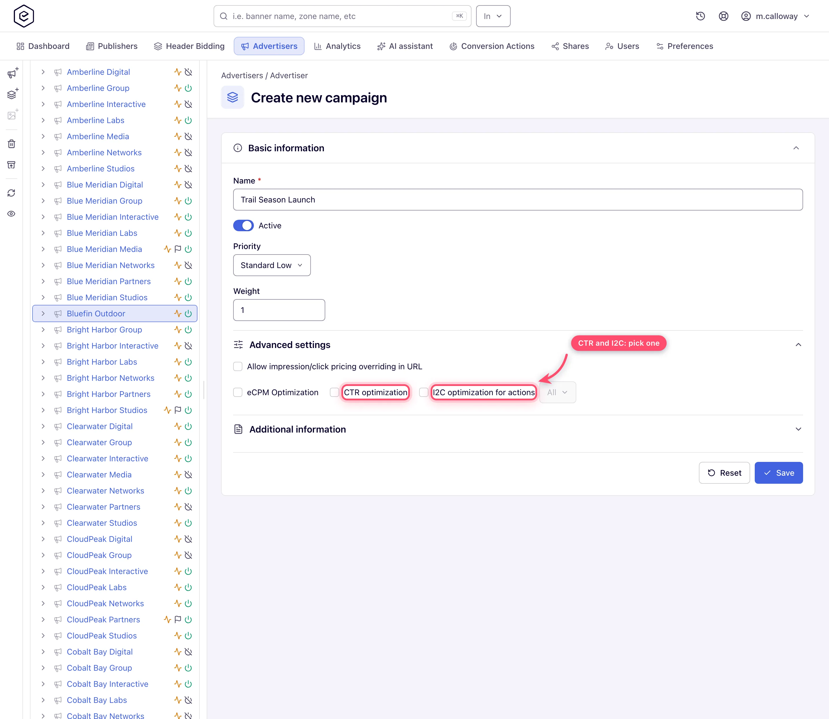Collapse the Advanced settings section
This screenshot has width=829, height=719.
tap(798, 345)
